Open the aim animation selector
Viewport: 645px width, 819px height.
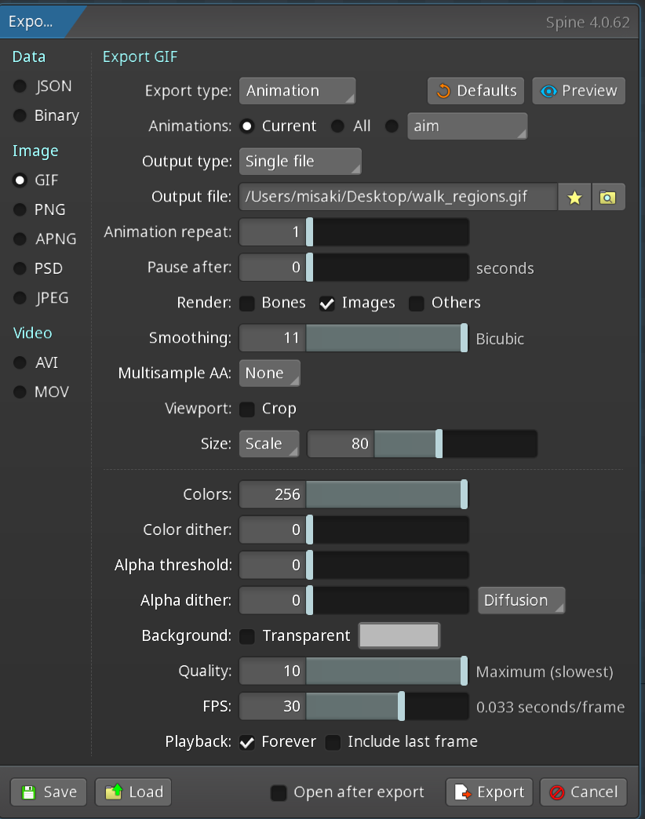pyautogui.click(x=467, y=126)
